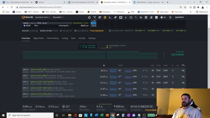The width and height of the screenshot is (210, 118).
Task: Open File Explorer from the taskbar
Action: click(70, 115)
